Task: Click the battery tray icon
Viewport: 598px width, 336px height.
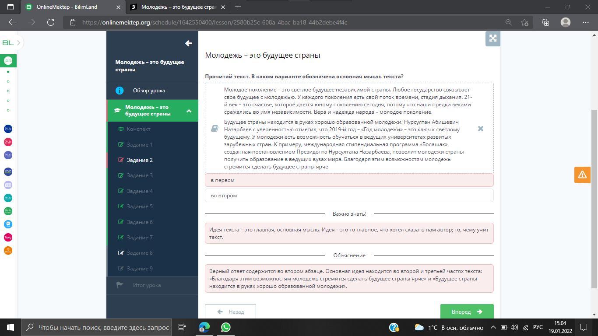Action: (504, 327)
